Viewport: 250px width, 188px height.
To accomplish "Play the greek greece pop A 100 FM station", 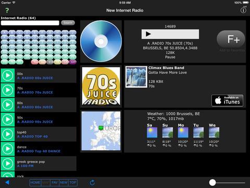I will coord(8,163).
